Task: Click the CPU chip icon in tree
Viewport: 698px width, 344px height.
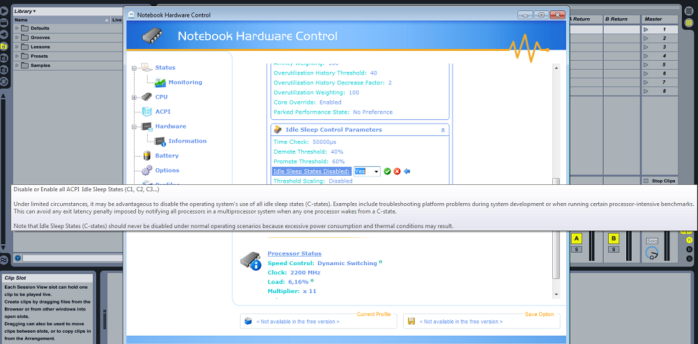Action: 146,97
